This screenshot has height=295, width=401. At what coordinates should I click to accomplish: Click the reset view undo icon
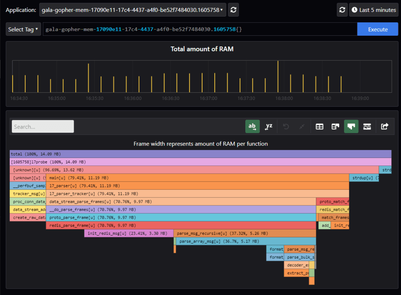tap(286, 127)
